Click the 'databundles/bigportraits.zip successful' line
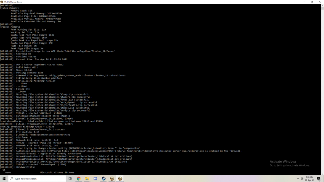This screenshot has height=182, width=324. tap(49, 105)
